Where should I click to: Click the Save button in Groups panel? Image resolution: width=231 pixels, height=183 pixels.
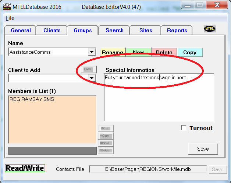[203, 149]
